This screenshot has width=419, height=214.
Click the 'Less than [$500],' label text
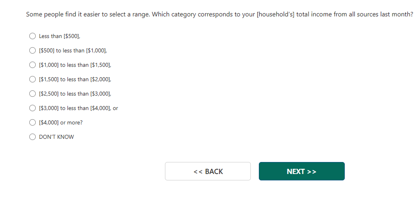pos(59,36)
